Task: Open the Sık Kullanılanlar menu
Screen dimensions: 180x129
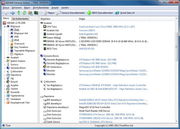Action: pos(41,8)
